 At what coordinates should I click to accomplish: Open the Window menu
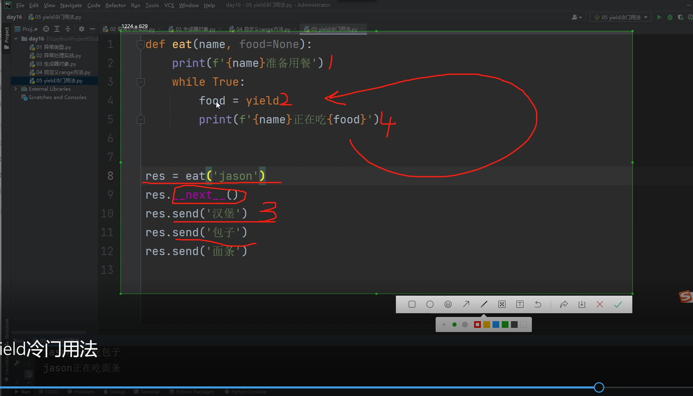[189, 5]
